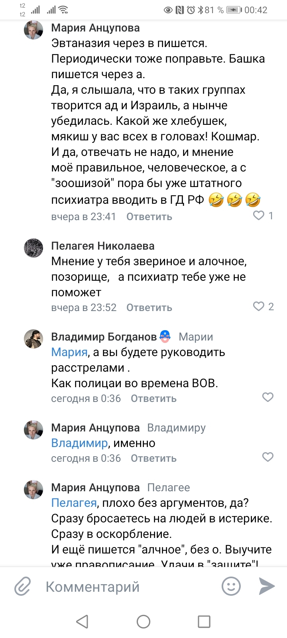This screenshot has height=638, width=287.
Task: Tap Ответить under Владимир Богданов's comment
Action: (x=153, y=399)
